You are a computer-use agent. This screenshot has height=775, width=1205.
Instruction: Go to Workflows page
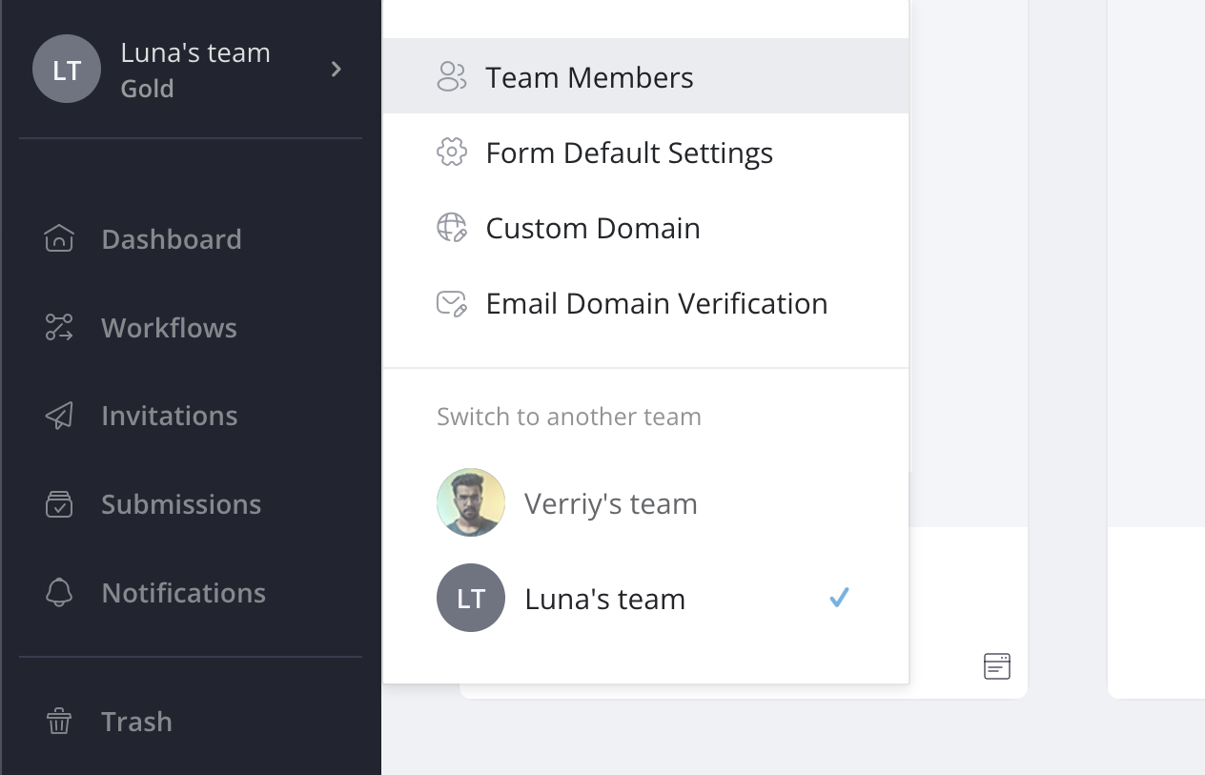(x=169, y=328)
